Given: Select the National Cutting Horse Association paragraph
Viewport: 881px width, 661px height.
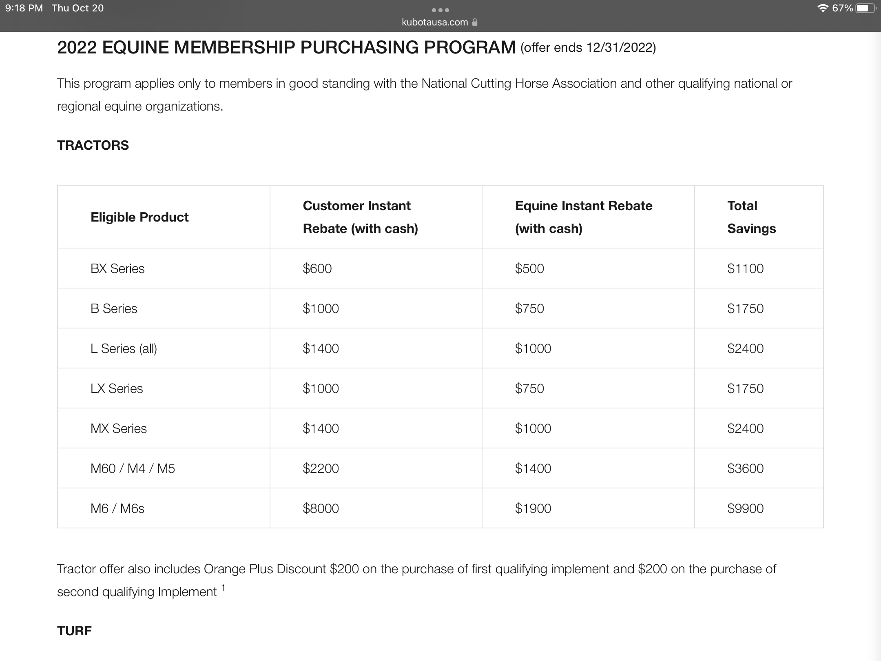Looking at the screenshot, I should coord(425,95).
